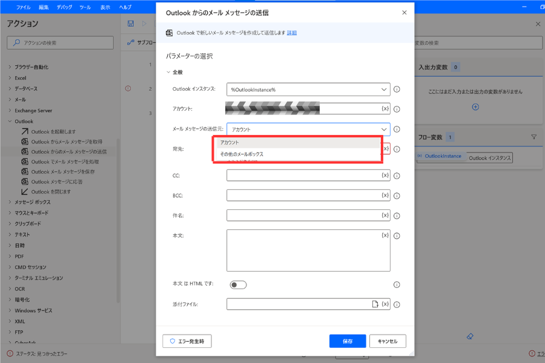Insert variable in BCC field
Image resolution: width=545 pixels, height=363 pixels.
(385, 195)
